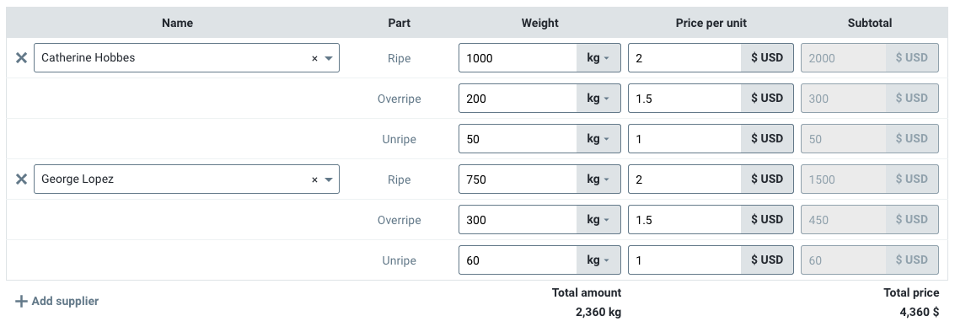Change kg unit for Catherine's Ripe weight
This screenshot has height=332, width=955.
coord(598,58)
